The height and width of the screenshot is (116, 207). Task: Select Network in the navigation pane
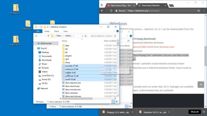click(x=44, y=88)
